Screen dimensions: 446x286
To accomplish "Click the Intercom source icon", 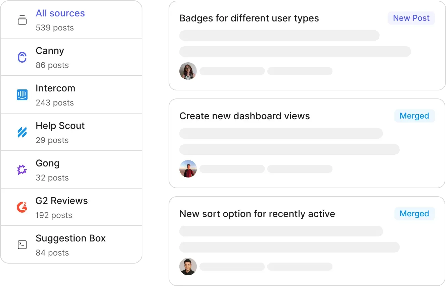I will 22,95.
